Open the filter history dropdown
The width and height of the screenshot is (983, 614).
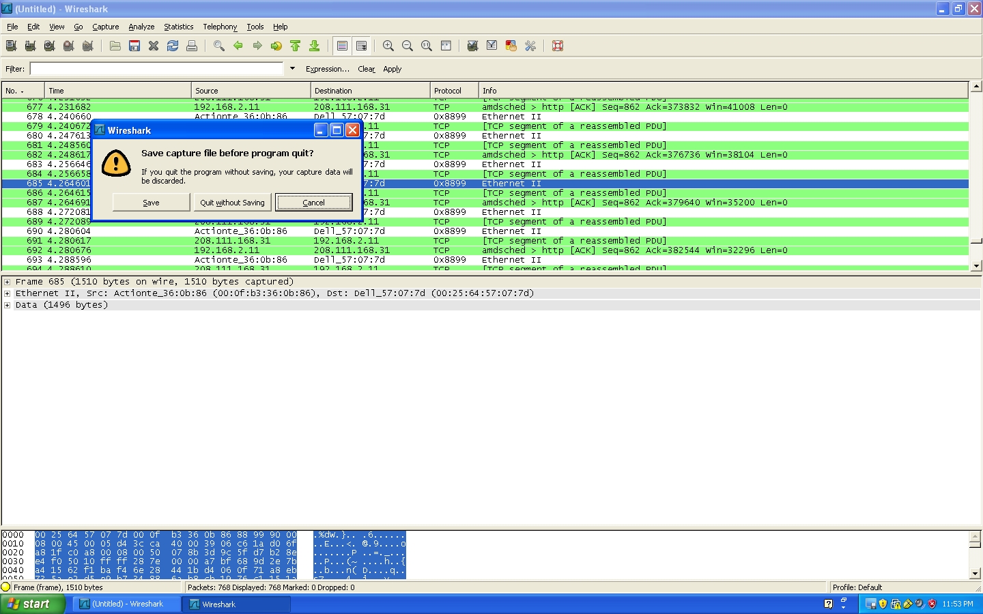point(292,69)
